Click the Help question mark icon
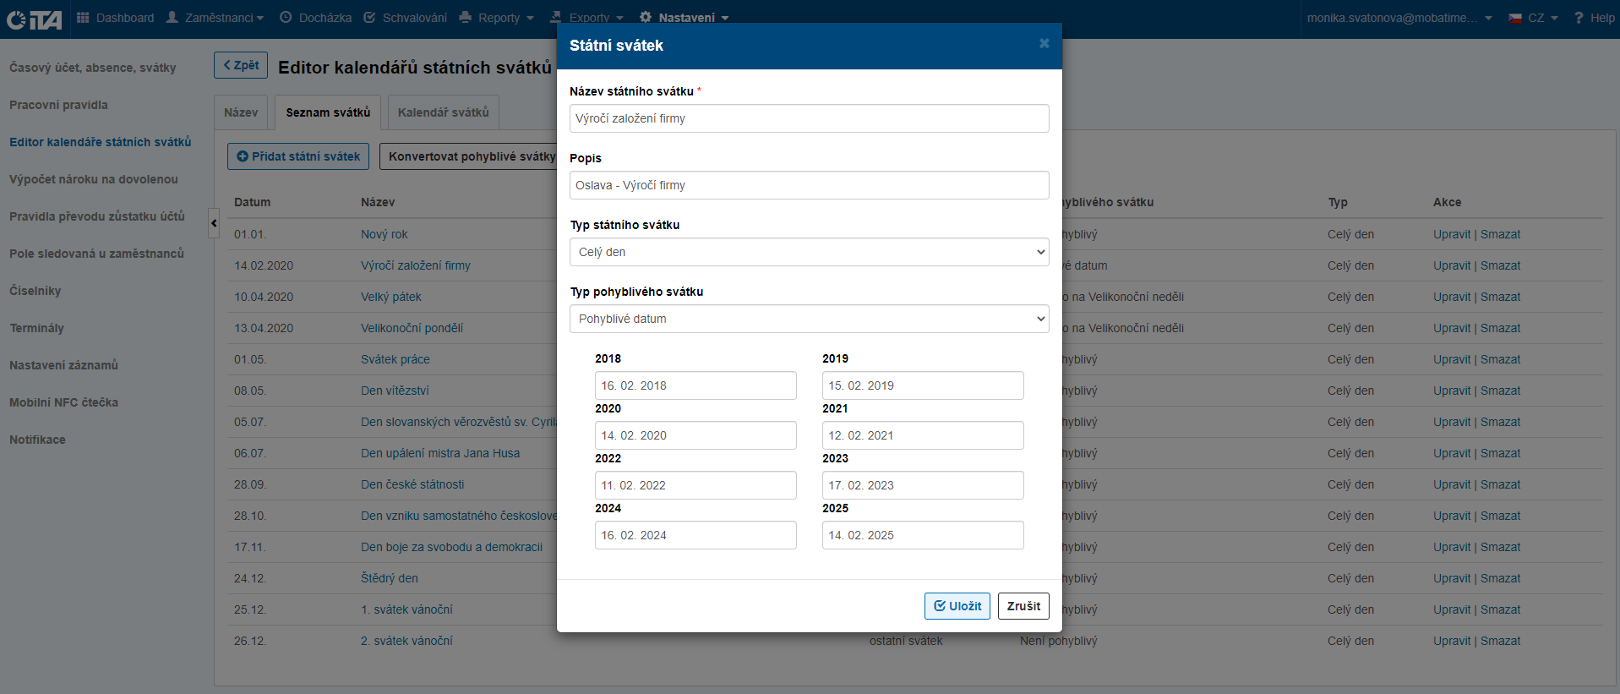 pyautogui.click(x=1578, y=18)
